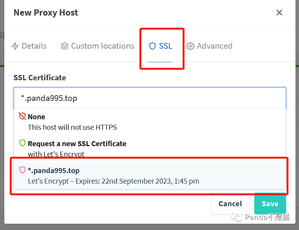This screenshot has height=230, width=299.
Task: Click 'This host will not use HTTPS' text
Action: [72, 127]
